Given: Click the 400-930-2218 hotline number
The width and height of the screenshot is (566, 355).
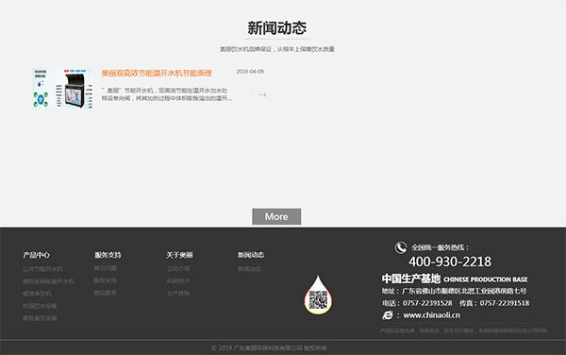Looking at the screenshot, I should click(450, 262).
